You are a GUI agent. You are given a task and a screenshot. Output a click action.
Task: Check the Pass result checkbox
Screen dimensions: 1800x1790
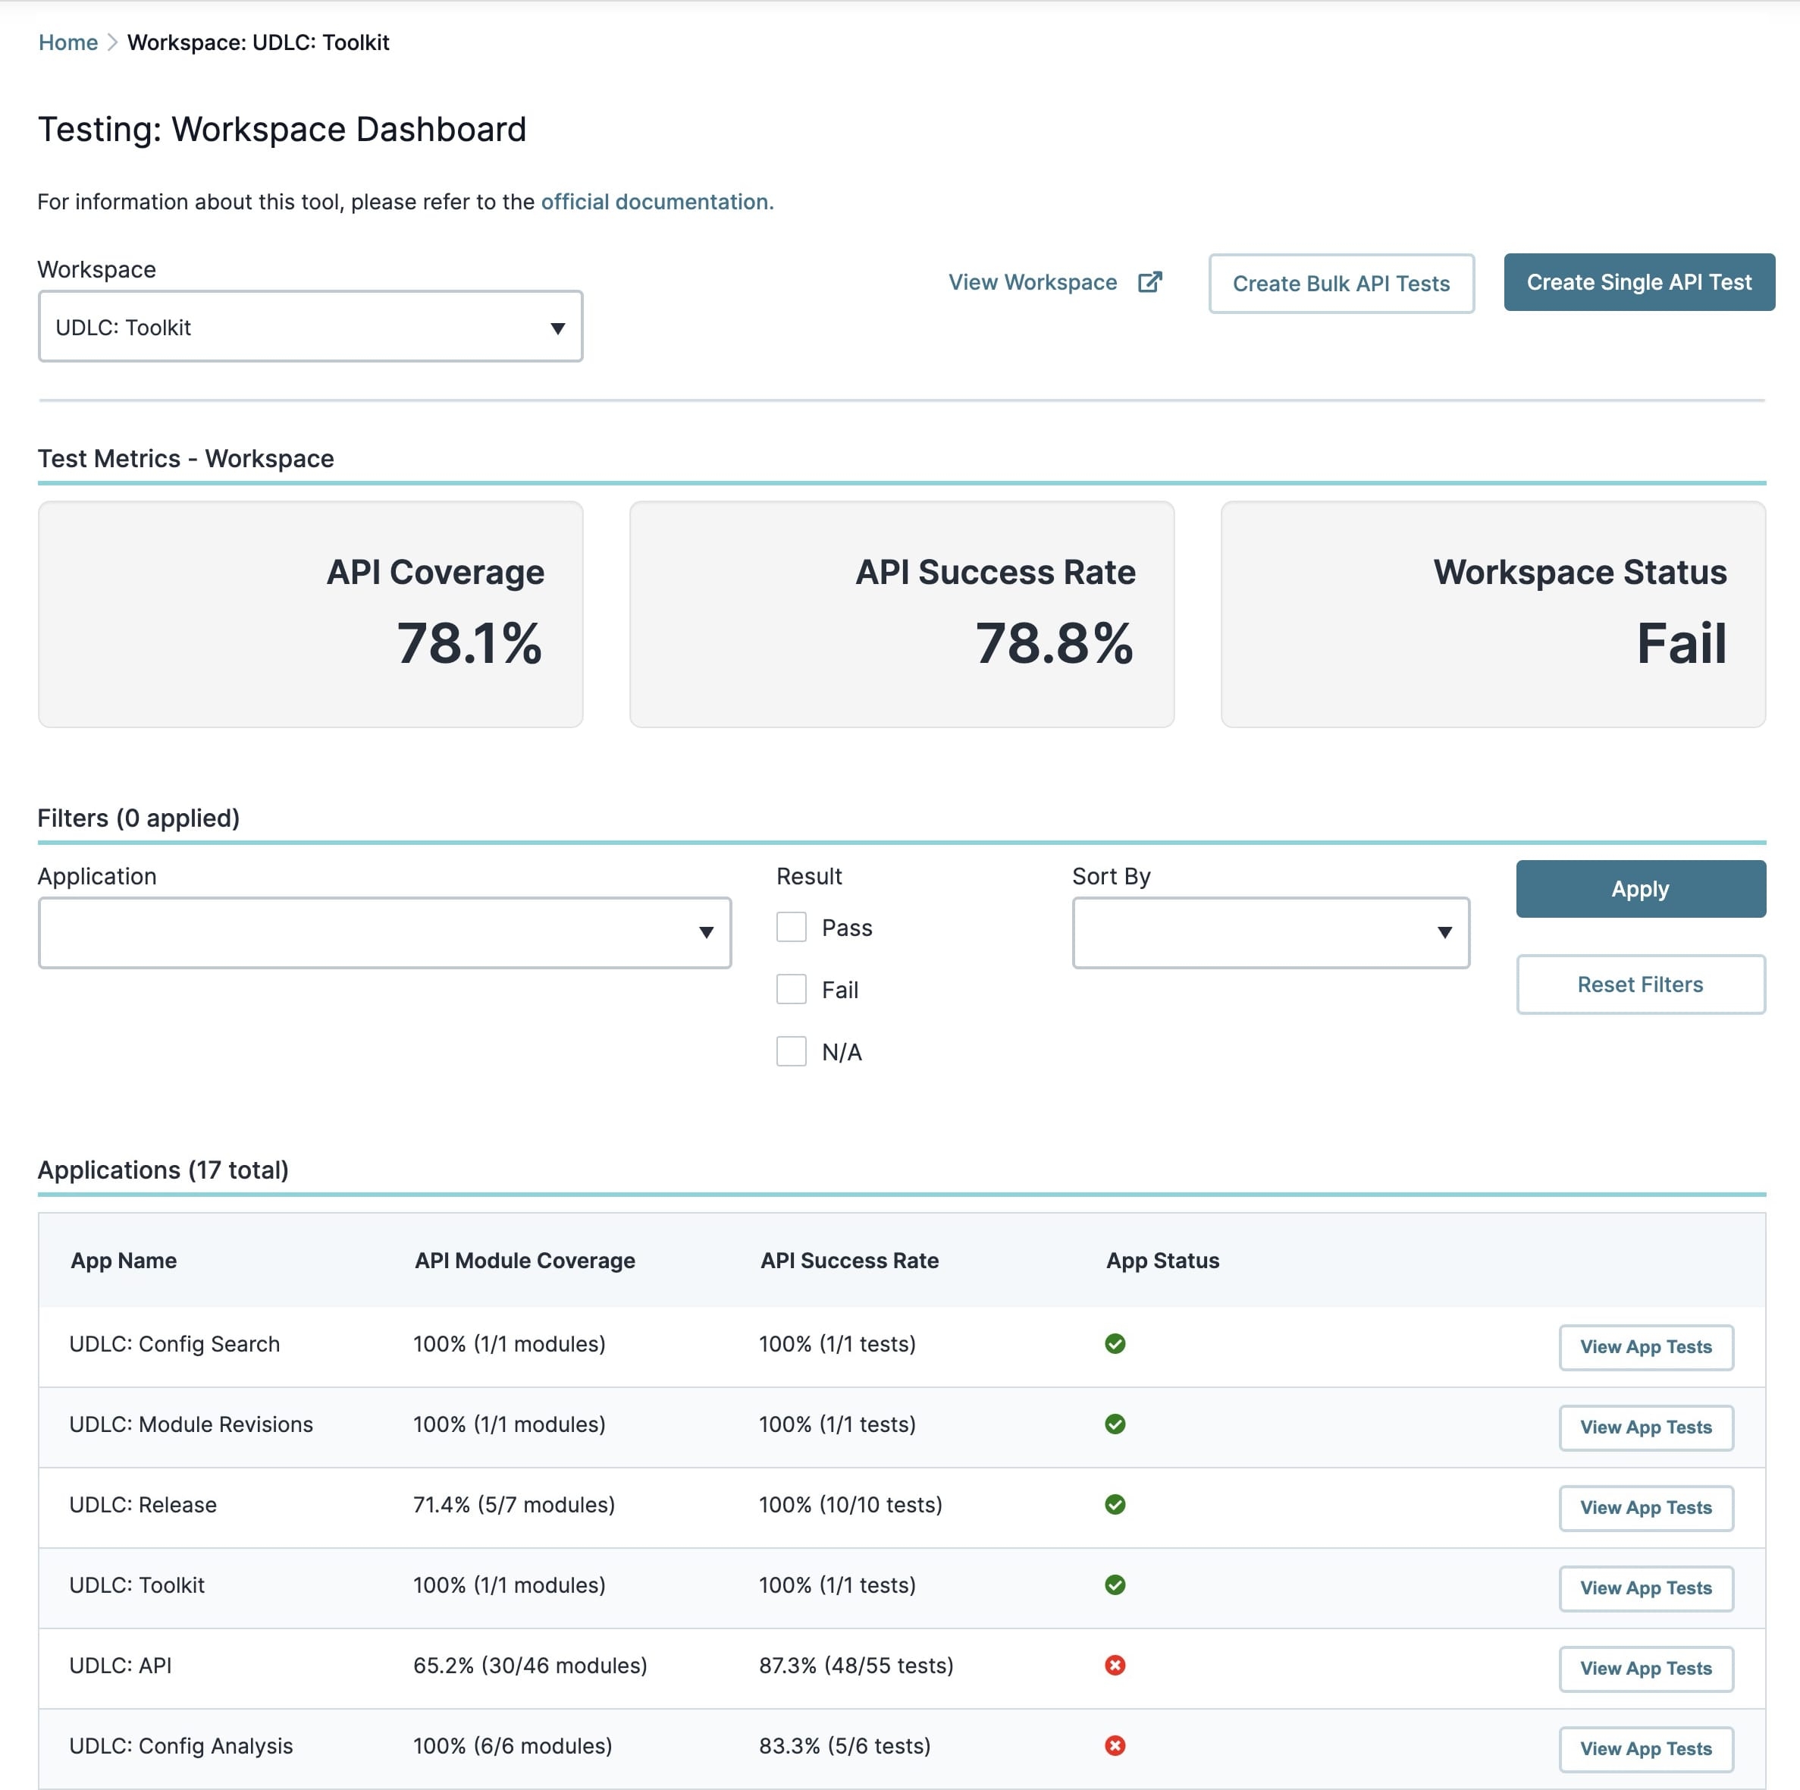coord(791,927)
